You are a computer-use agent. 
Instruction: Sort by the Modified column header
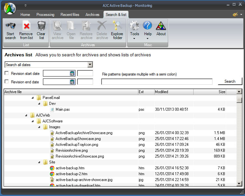point(174,92)
